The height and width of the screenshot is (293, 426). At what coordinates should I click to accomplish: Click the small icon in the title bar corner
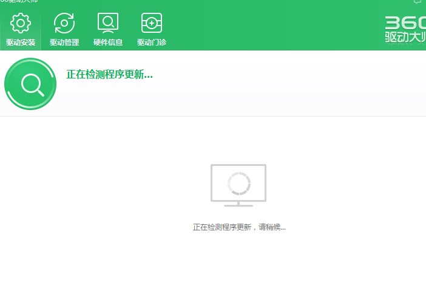[418, 2]
